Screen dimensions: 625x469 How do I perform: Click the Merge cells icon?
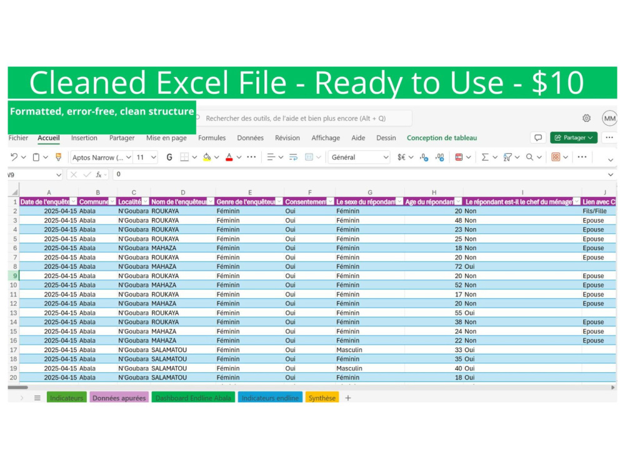309,157
